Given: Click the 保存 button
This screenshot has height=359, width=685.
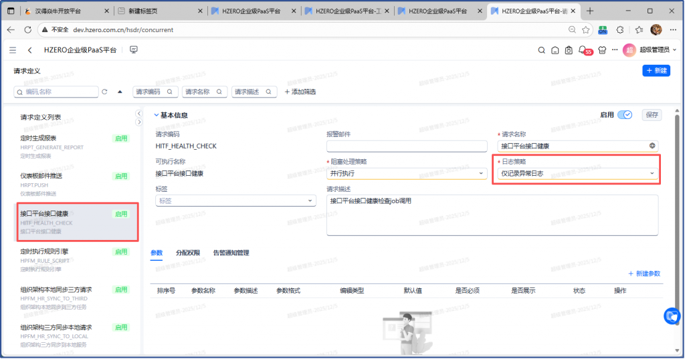Looking at the screenshot, I should [652, 115].
